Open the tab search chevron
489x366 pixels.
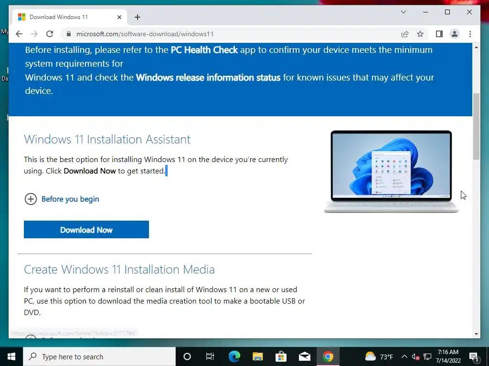tap(403, 12)
